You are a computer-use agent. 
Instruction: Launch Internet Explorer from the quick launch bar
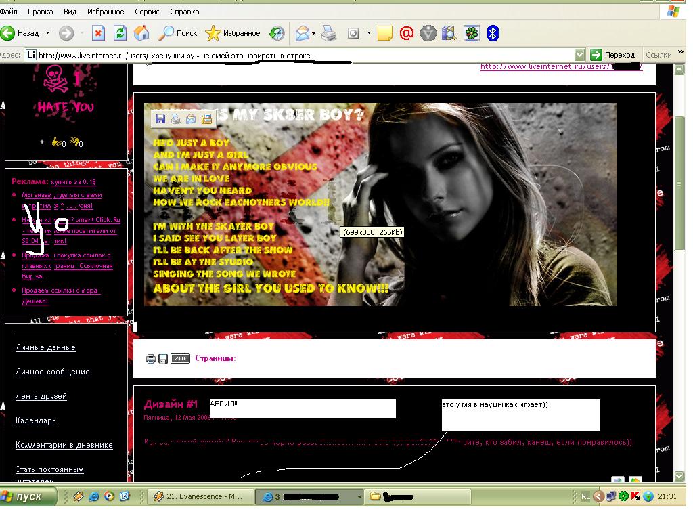point(93,496)
